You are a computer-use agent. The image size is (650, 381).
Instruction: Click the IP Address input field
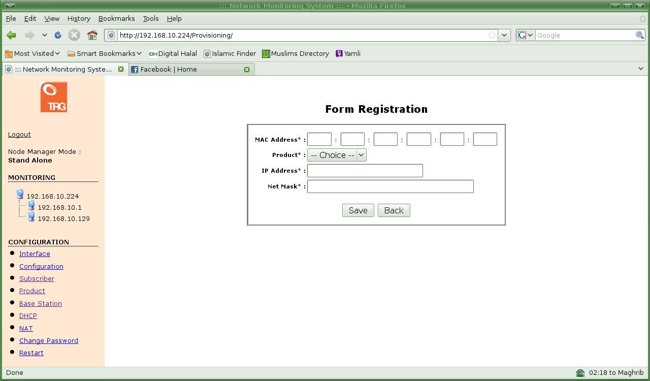point(365,171)
